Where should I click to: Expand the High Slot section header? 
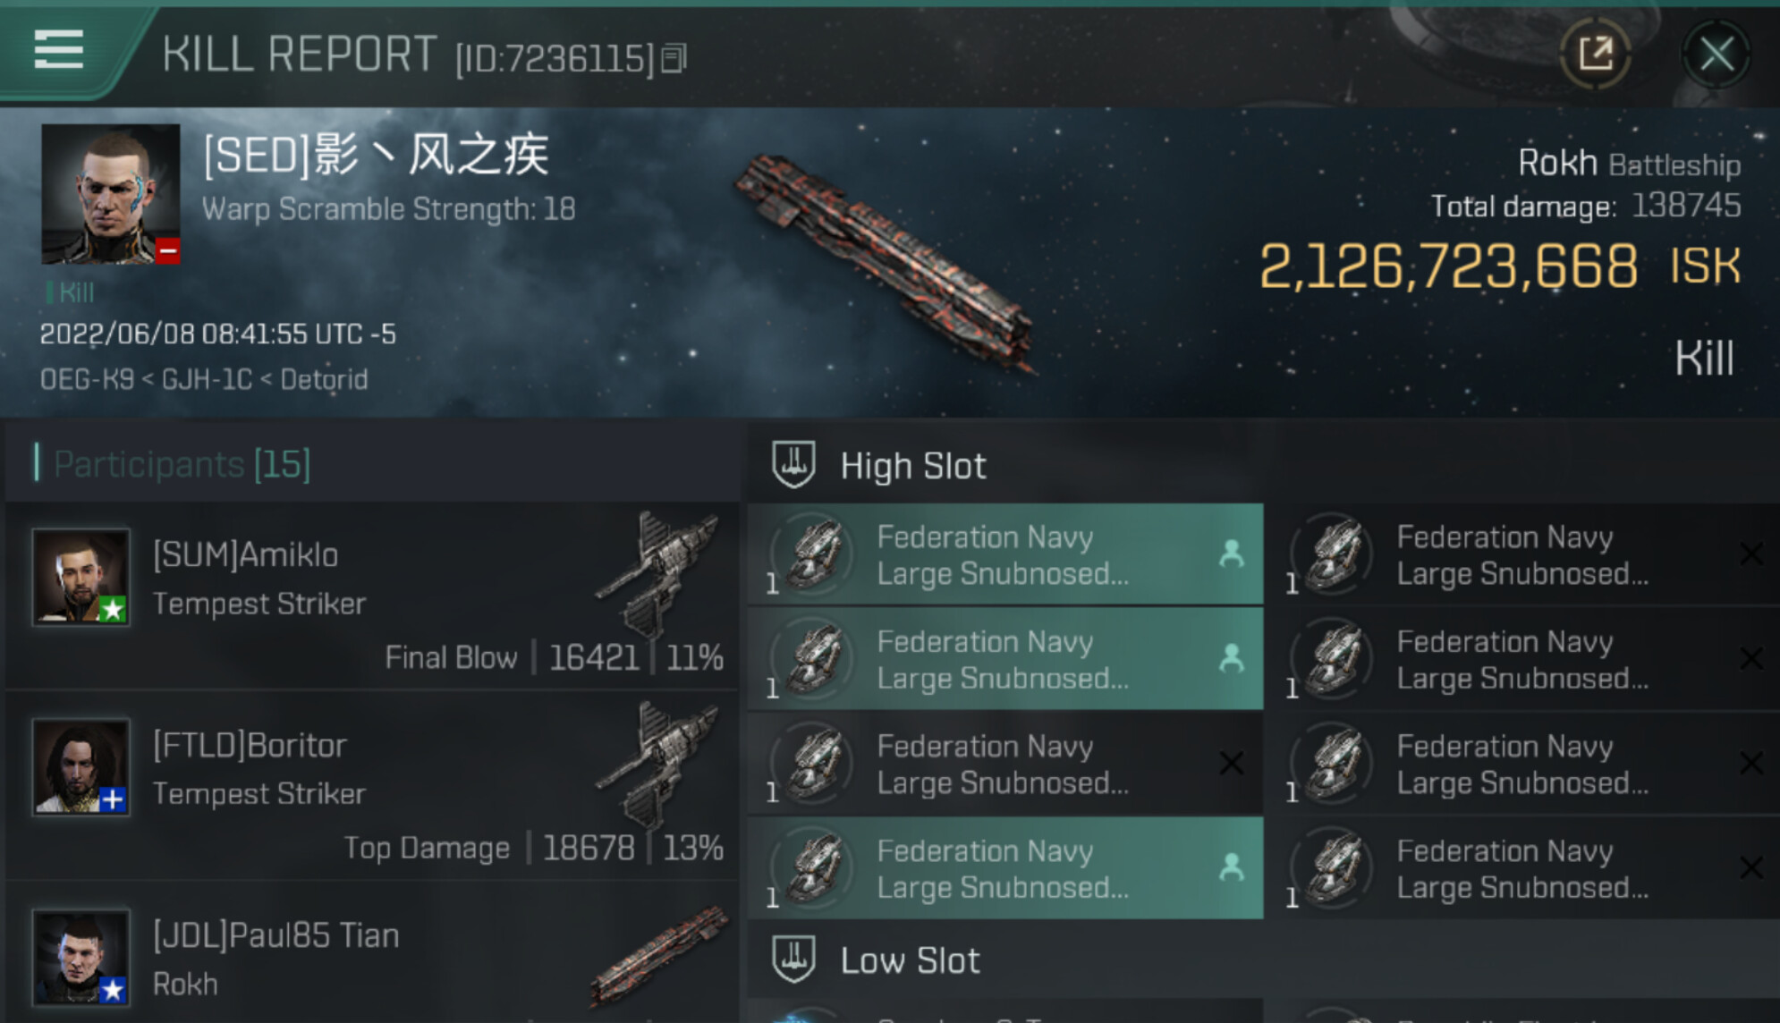tap(912, 466)
